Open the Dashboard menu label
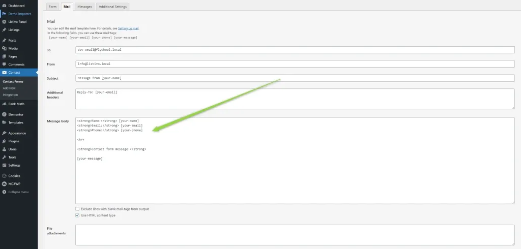 pos(16,6)
